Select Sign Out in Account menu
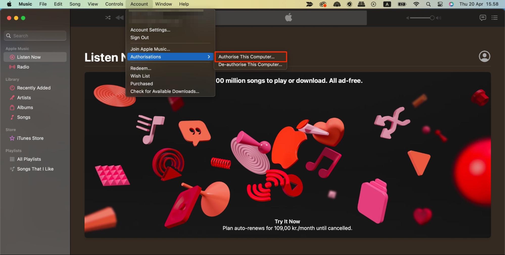Screen dimensions: 505x255 pos(170,38)
